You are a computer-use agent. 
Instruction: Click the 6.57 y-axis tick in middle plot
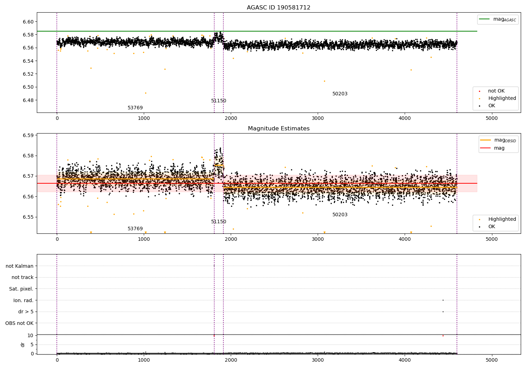pyautogui.click(x=28, y=176)
